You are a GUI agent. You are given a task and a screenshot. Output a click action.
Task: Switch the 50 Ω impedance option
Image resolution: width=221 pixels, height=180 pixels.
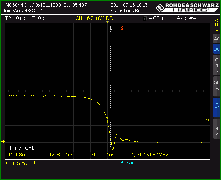217,86
